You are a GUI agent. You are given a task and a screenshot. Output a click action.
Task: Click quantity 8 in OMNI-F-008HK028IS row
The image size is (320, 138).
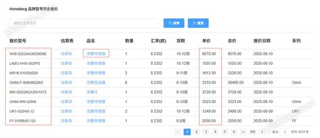(x=126, y=83)
